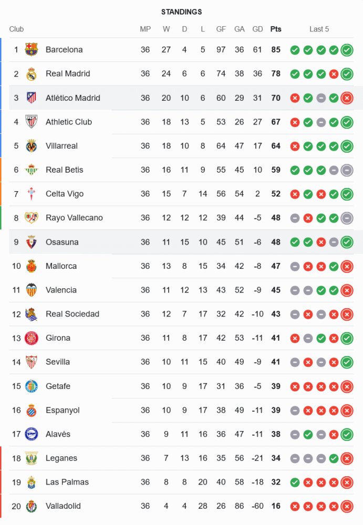Open the Athletic Club team link
The width and height of the screenshot is (363, 525).
pos(68,122)
